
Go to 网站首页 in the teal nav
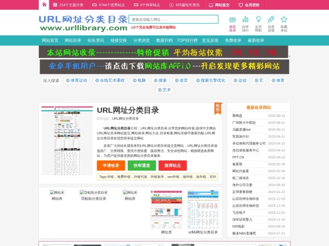click(50, 40)
